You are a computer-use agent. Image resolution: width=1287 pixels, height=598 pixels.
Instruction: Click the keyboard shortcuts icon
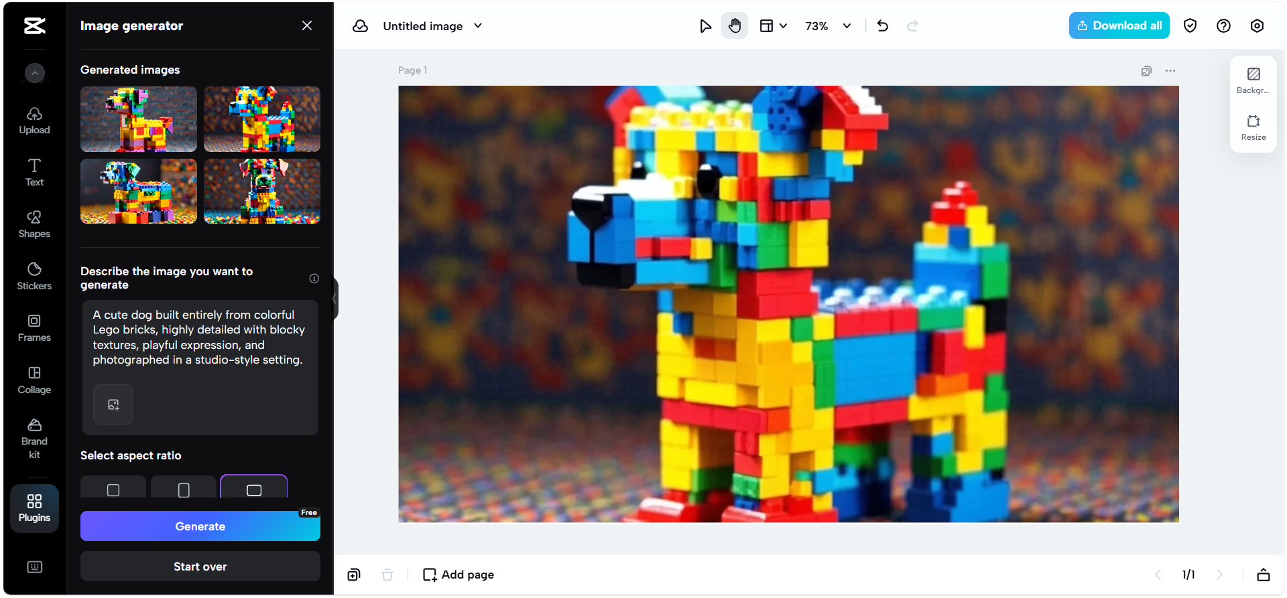coord(34,567)
